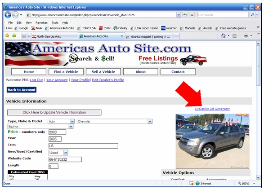This screenshot has height=189, width=264.
Task: Open the search provider options dropdown
Action: coord(257,15)
